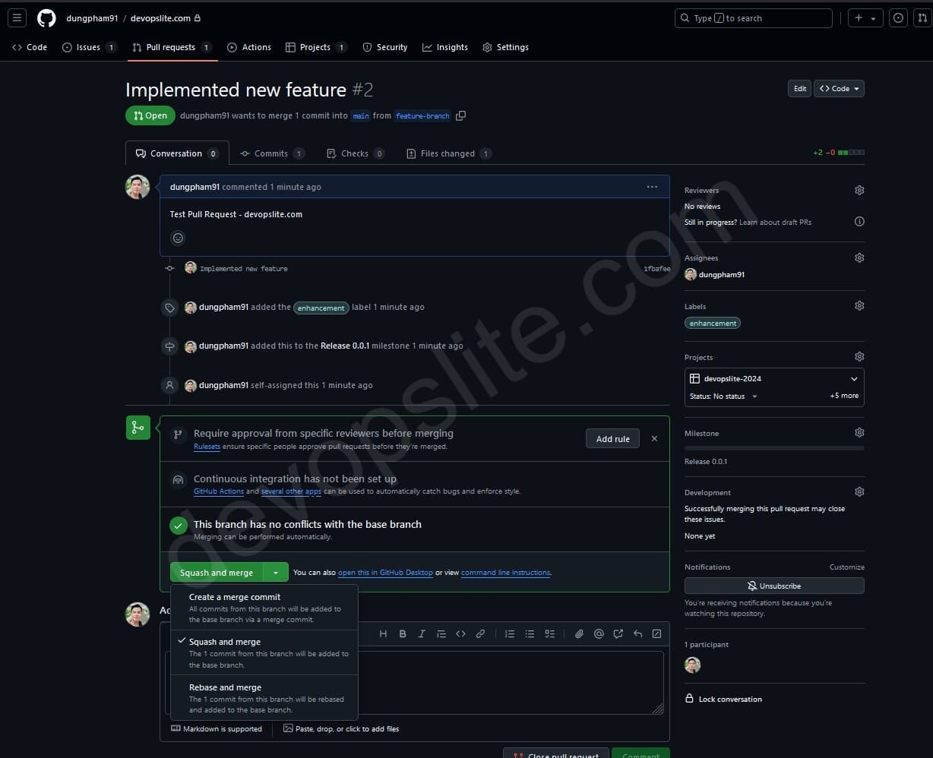This screenshot has height=758, width=933.
Task: Click enhancement label in sidebar
Action: pyautogui.click(x=713, y=323)
